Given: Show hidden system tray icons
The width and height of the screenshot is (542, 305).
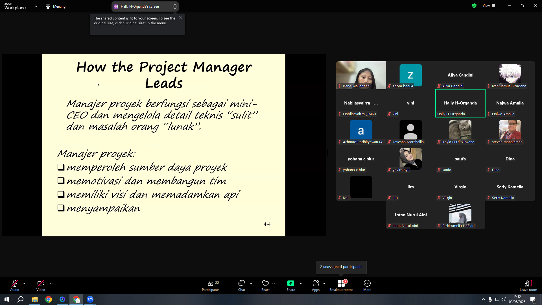Looking at the screenshot, I should [484, 299].
